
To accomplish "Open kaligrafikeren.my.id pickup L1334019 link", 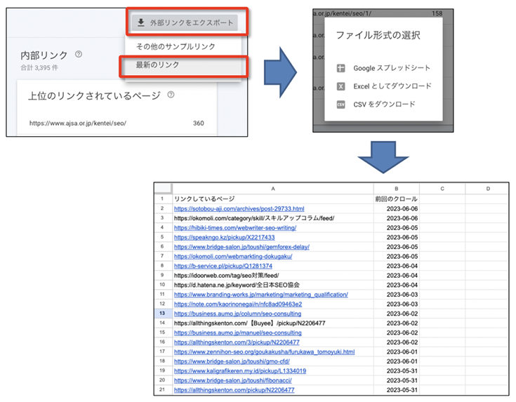I will [x=240, y=370].
